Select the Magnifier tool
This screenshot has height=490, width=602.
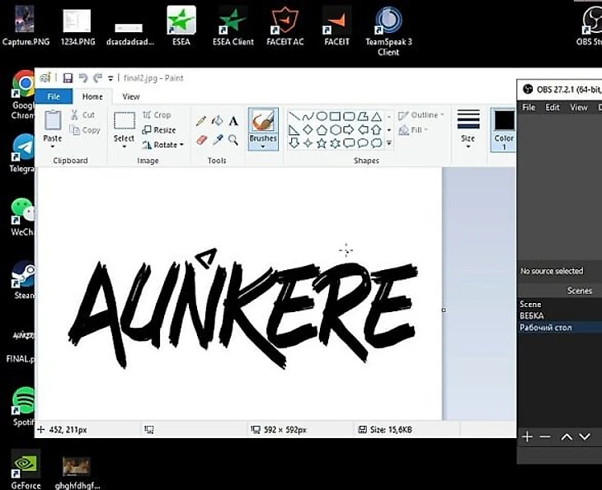(x=233, y=140)
